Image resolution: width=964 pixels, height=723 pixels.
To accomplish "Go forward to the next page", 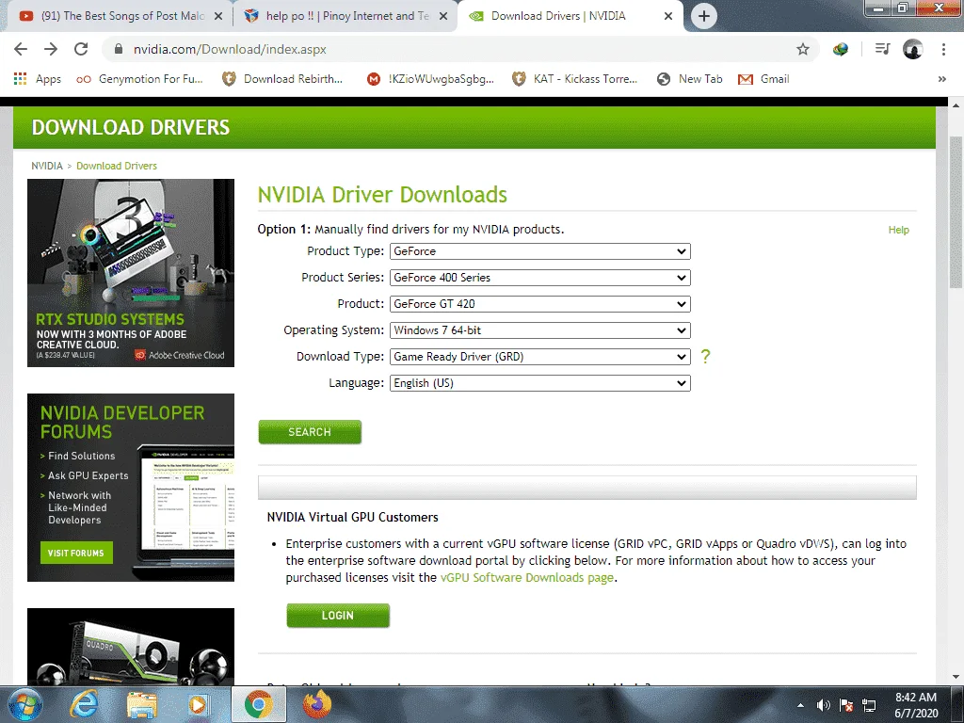I will 51,49.
